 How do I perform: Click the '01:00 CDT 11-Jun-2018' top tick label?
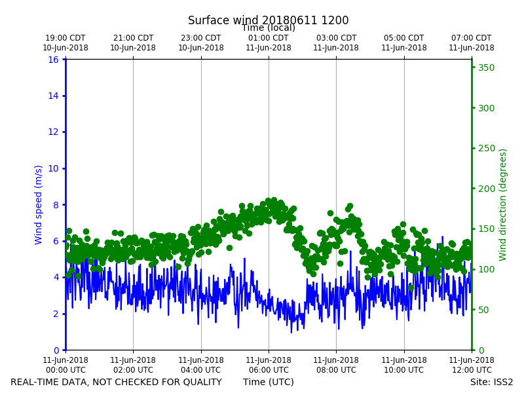click(x=269, y=43)
